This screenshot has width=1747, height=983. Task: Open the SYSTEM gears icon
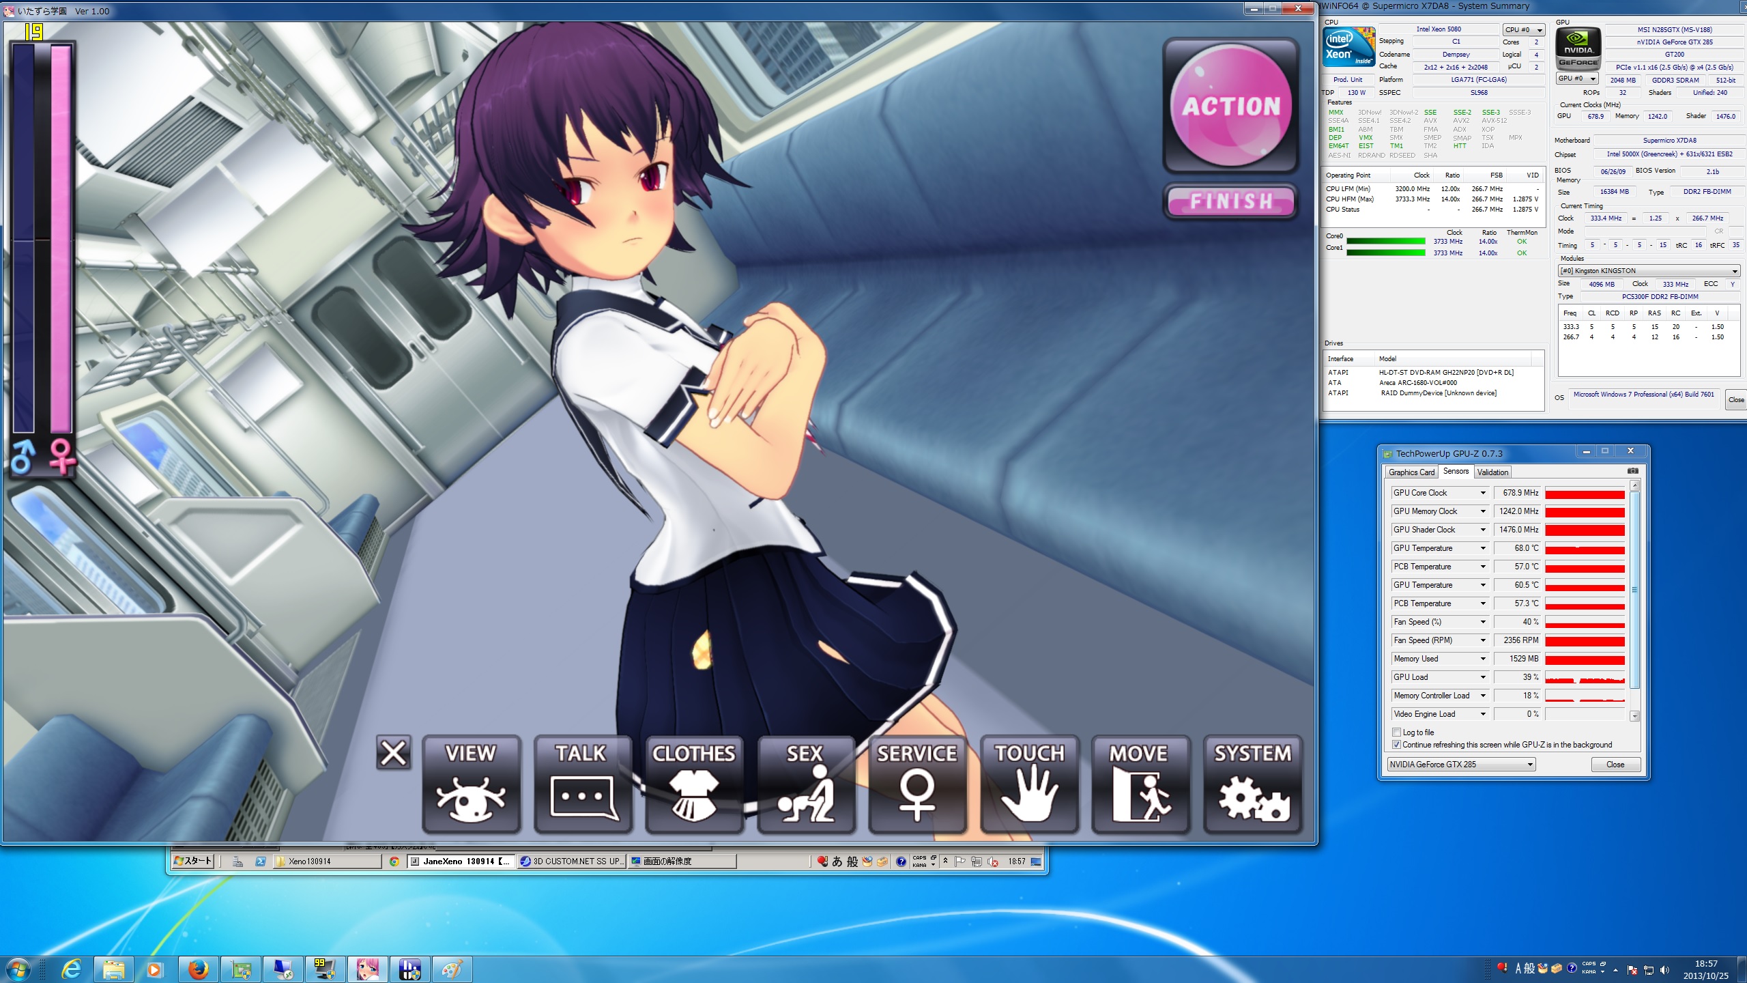coord(1252,784)
